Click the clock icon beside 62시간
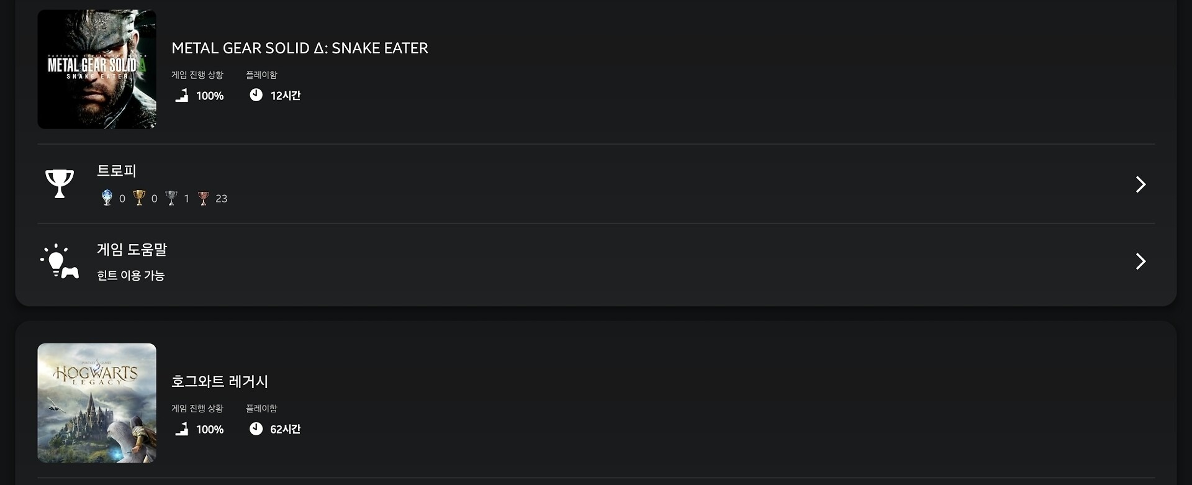Viewport: 1192px width, 485px height. tap(256, 428)
